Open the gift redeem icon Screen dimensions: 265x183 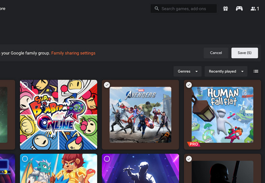tap(225, 9)
